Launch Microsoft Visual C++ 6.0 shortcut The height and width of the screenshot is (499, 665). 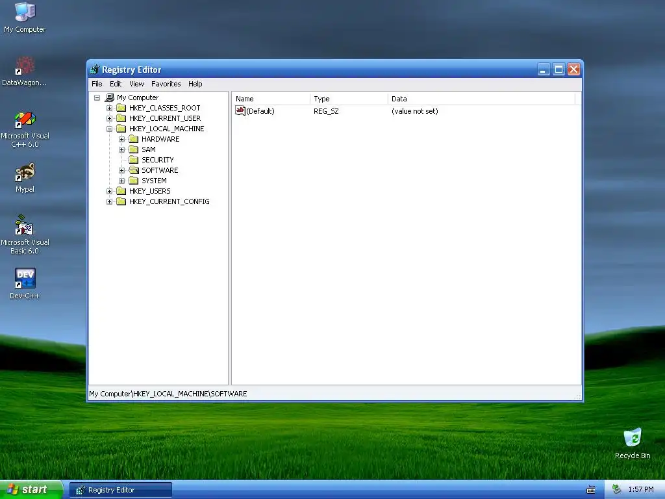(25, 129)
